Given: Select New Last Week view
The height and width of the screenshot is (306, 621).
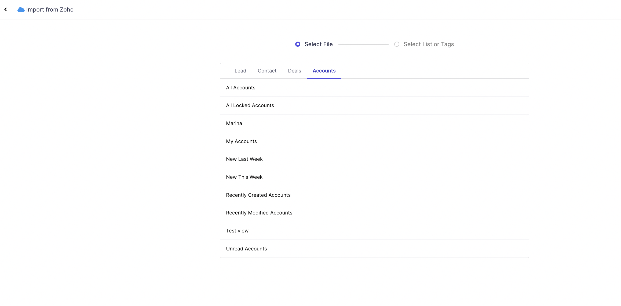Looking at the screenshot, I should click(x=244, y=159).
